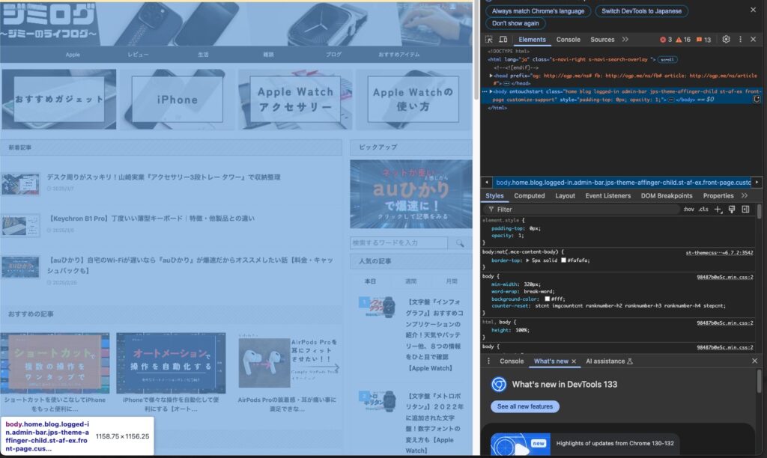Switch to the Computed tab
Screen dimensions: 767x458
point(530,196)
